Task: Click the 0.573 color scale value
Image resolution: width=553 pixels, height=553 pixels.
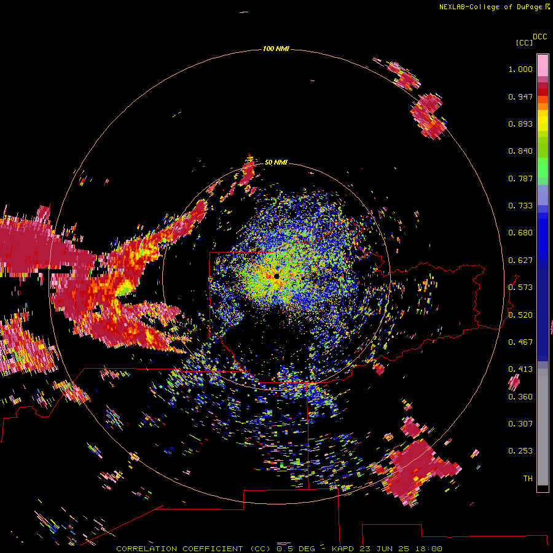Action: pos(520,288)
